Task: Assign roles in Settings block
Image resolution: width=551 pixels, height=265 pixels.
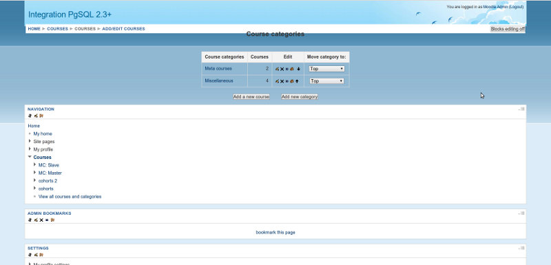Action: coord(41,255)
